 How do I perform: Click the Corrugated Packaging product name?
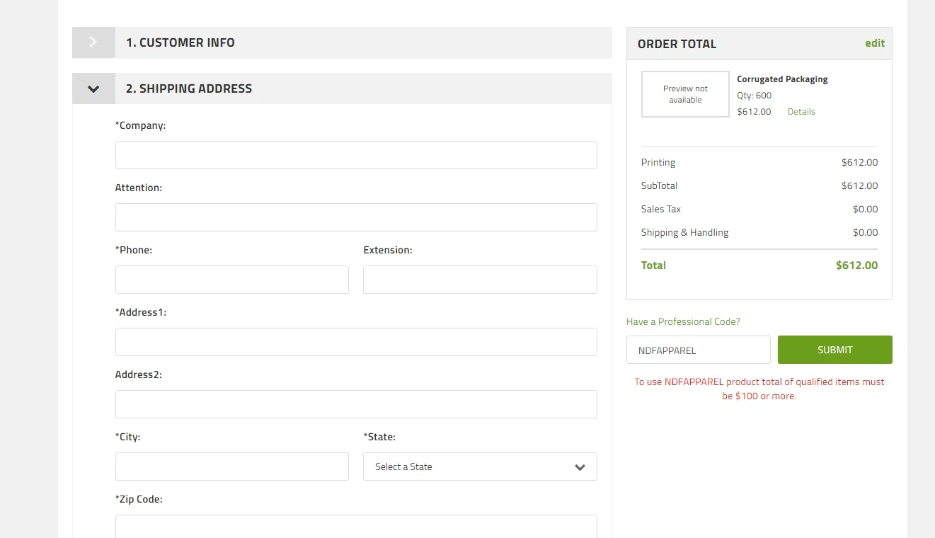pos(782,79)
